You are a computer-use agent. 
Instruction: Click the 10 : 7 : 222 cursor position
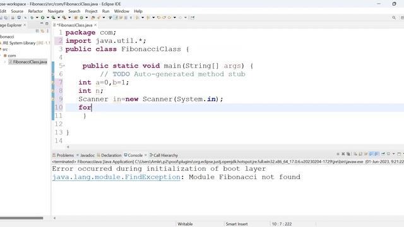(282, 224)
